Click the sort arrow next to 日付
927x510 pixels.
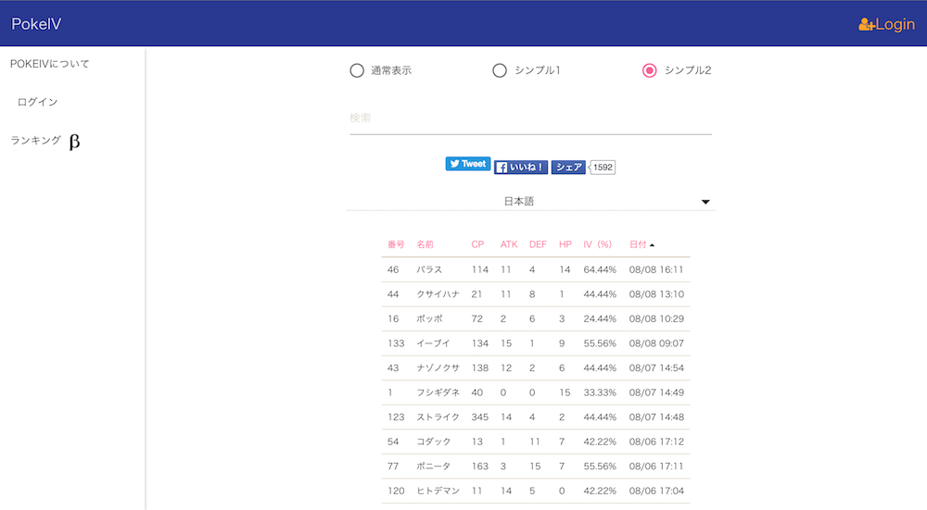click(652, 245)
